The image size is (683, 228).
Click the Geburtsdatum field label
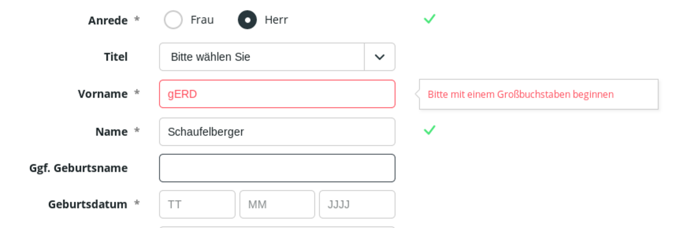pos(88,204)
